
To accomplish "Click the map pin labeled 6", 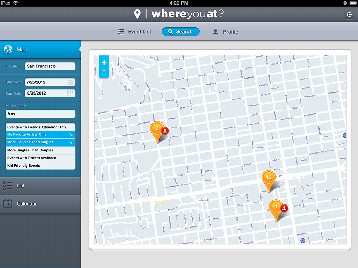I will [157, 132].
